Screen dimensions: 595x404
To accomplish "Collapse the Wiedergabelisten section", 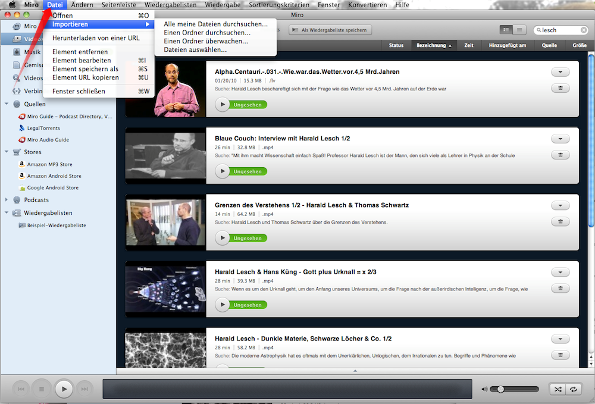I will [x=5, y=212].
